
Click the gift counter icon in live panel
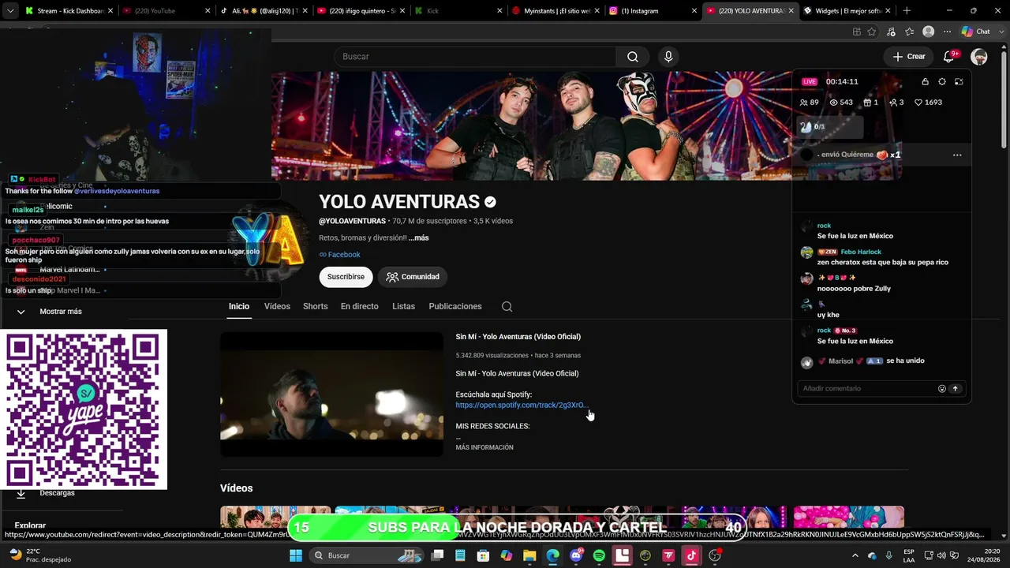[870, 103]
